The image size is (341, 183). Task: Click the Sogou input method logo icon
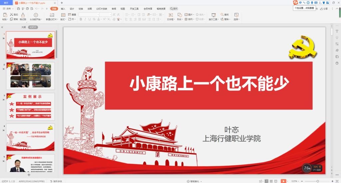point(295,3)
